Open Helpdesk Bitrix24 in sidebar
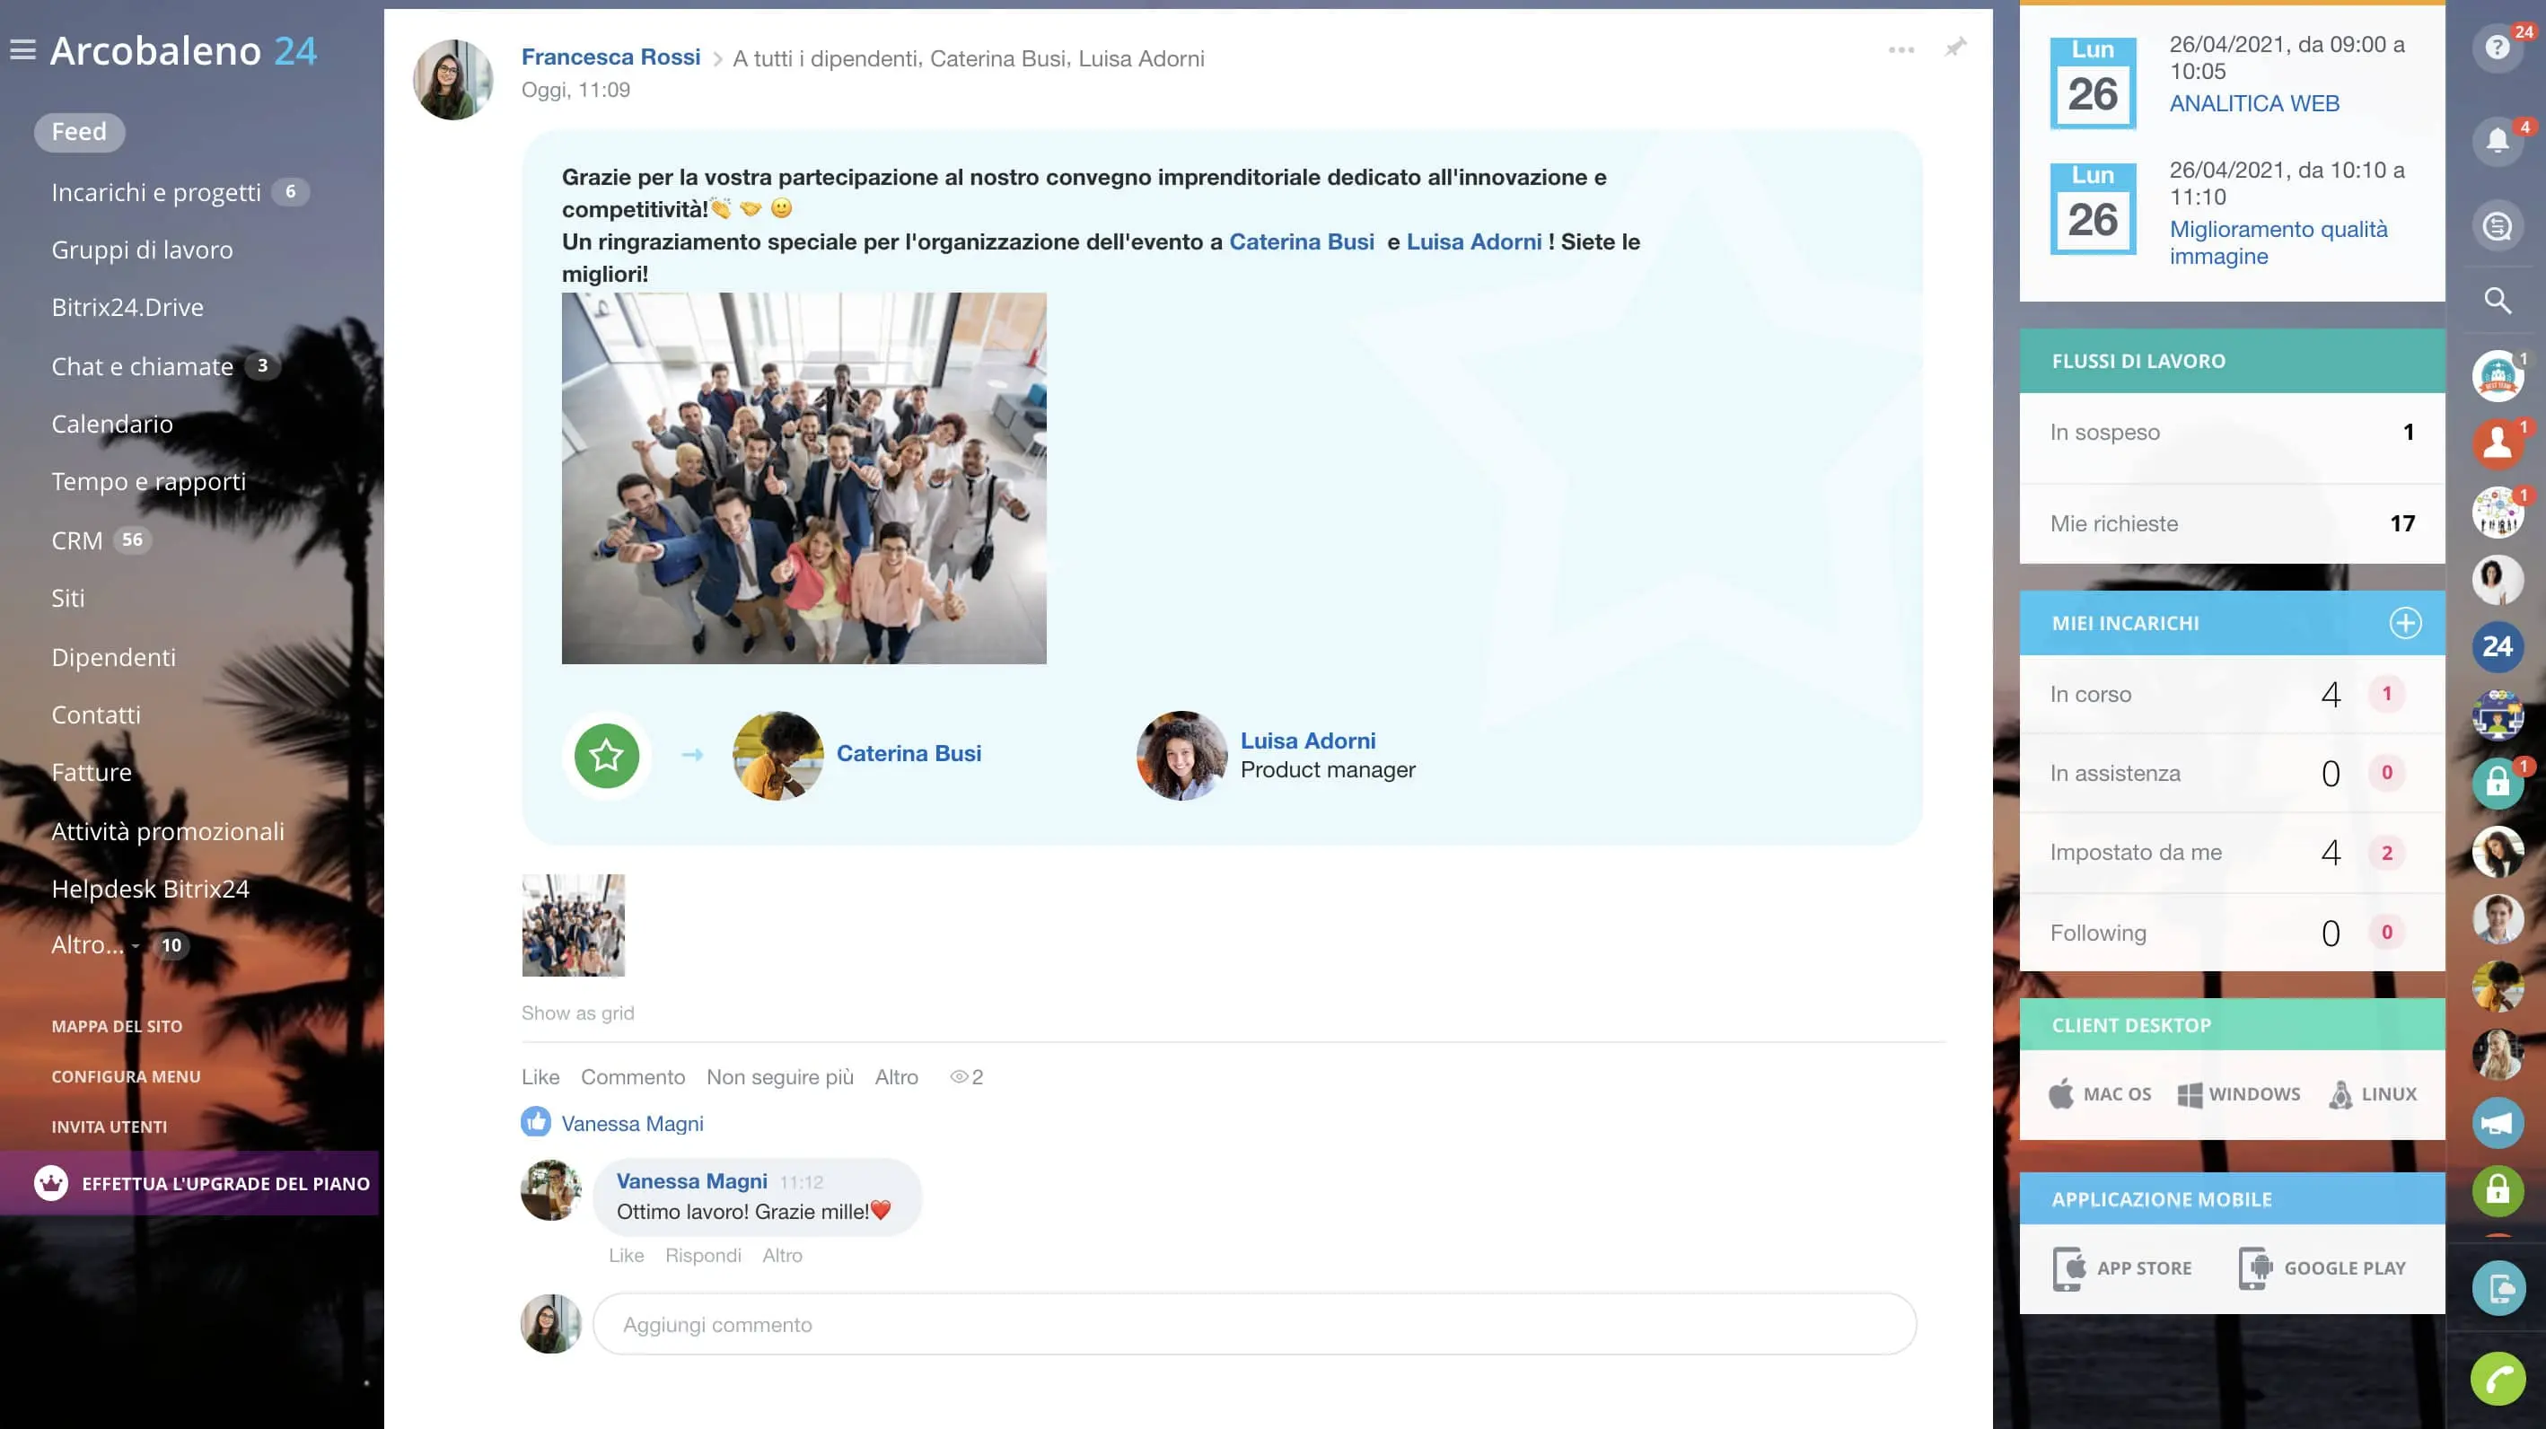Screen dimensions: 2546x1429 [150, 888]
